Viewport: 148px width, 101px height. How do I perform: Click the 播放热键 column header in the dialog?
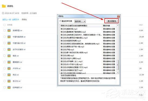[106, 26]
